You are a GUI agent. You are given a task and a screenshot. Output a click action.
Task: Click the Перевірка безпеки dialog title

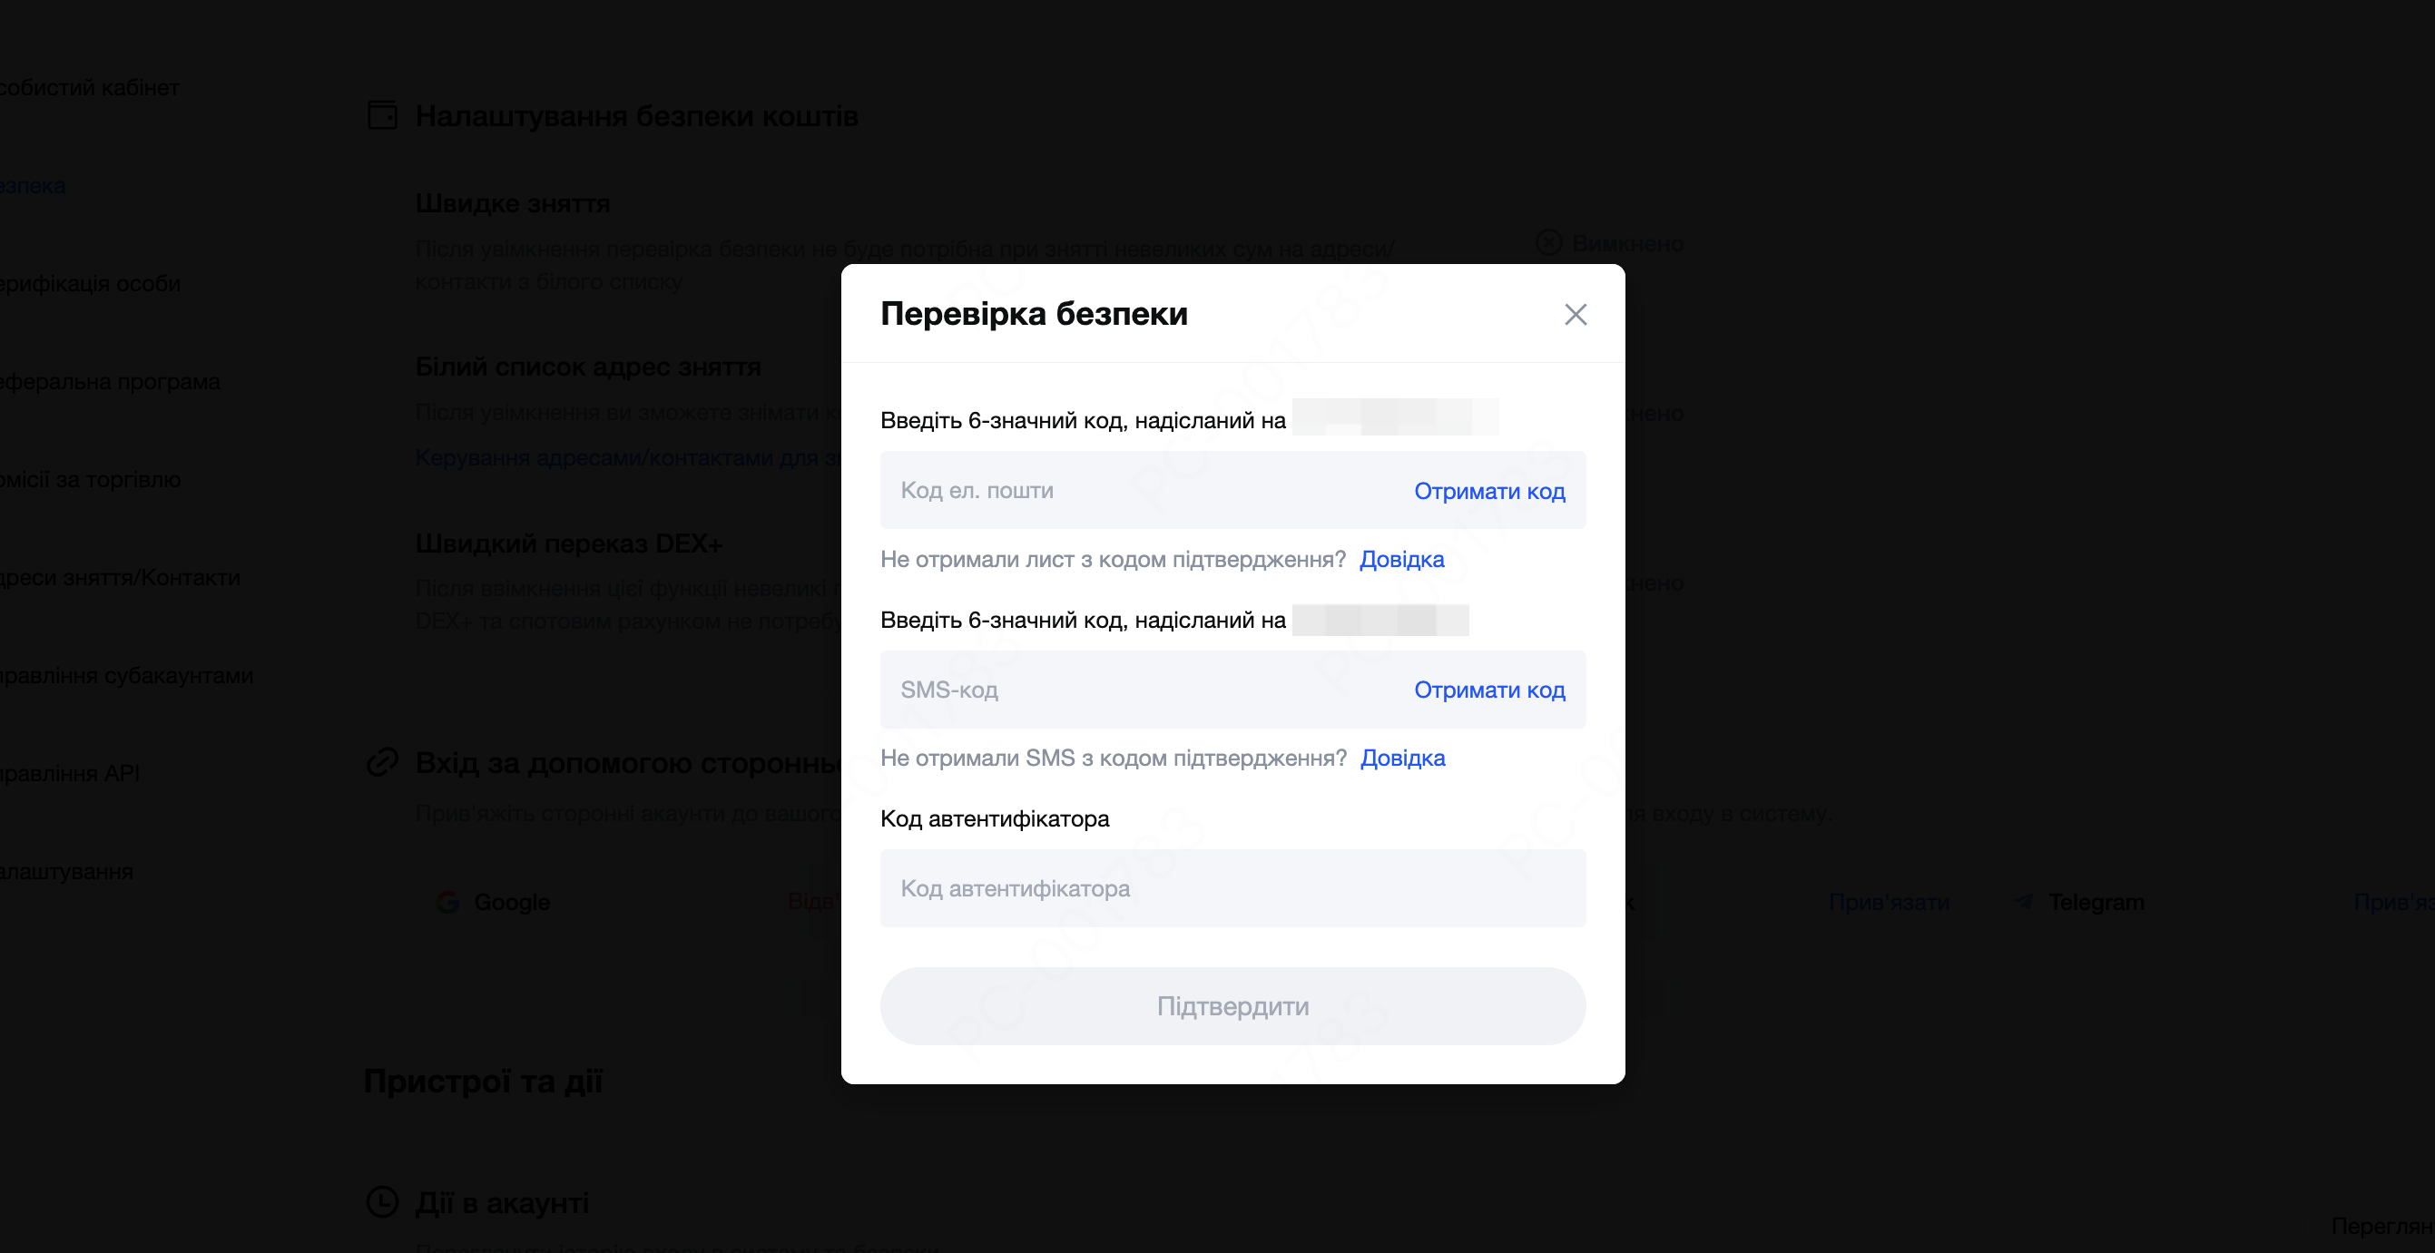click(1034, 314)
